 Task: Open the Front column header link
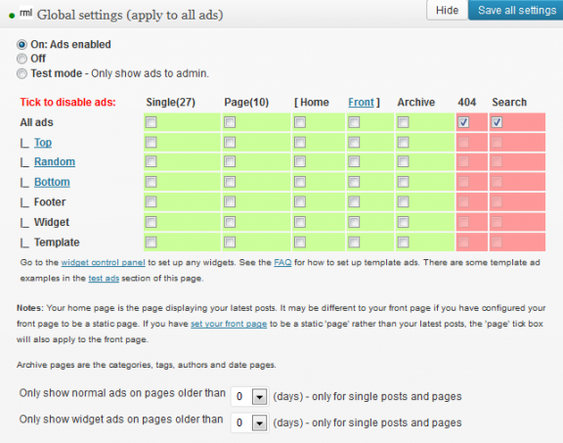[x=362, y=103]
